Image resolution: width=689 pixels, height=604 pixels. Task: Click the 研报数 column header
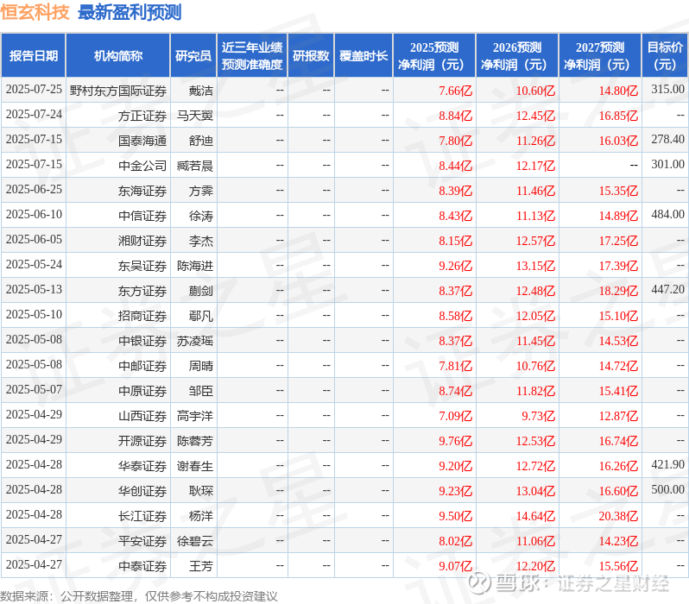click(x=311, y=55)
